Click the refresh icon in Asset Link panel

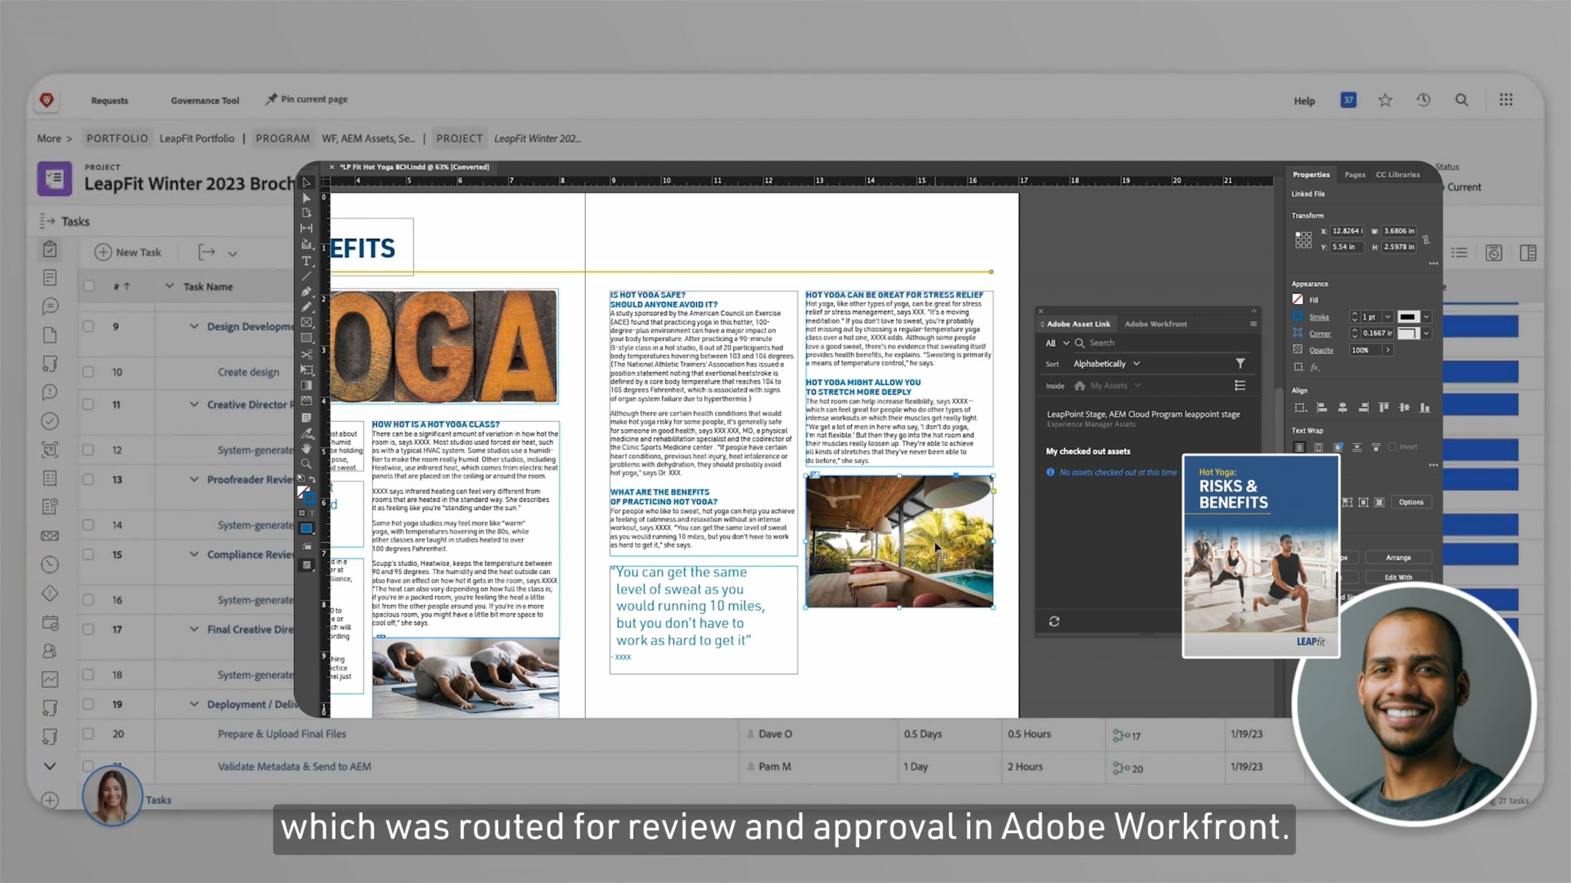(x=1054, y=621)
